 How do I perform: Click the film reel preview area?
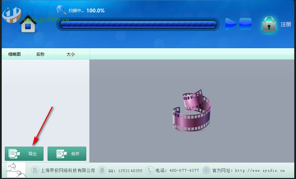pos(191,111)
